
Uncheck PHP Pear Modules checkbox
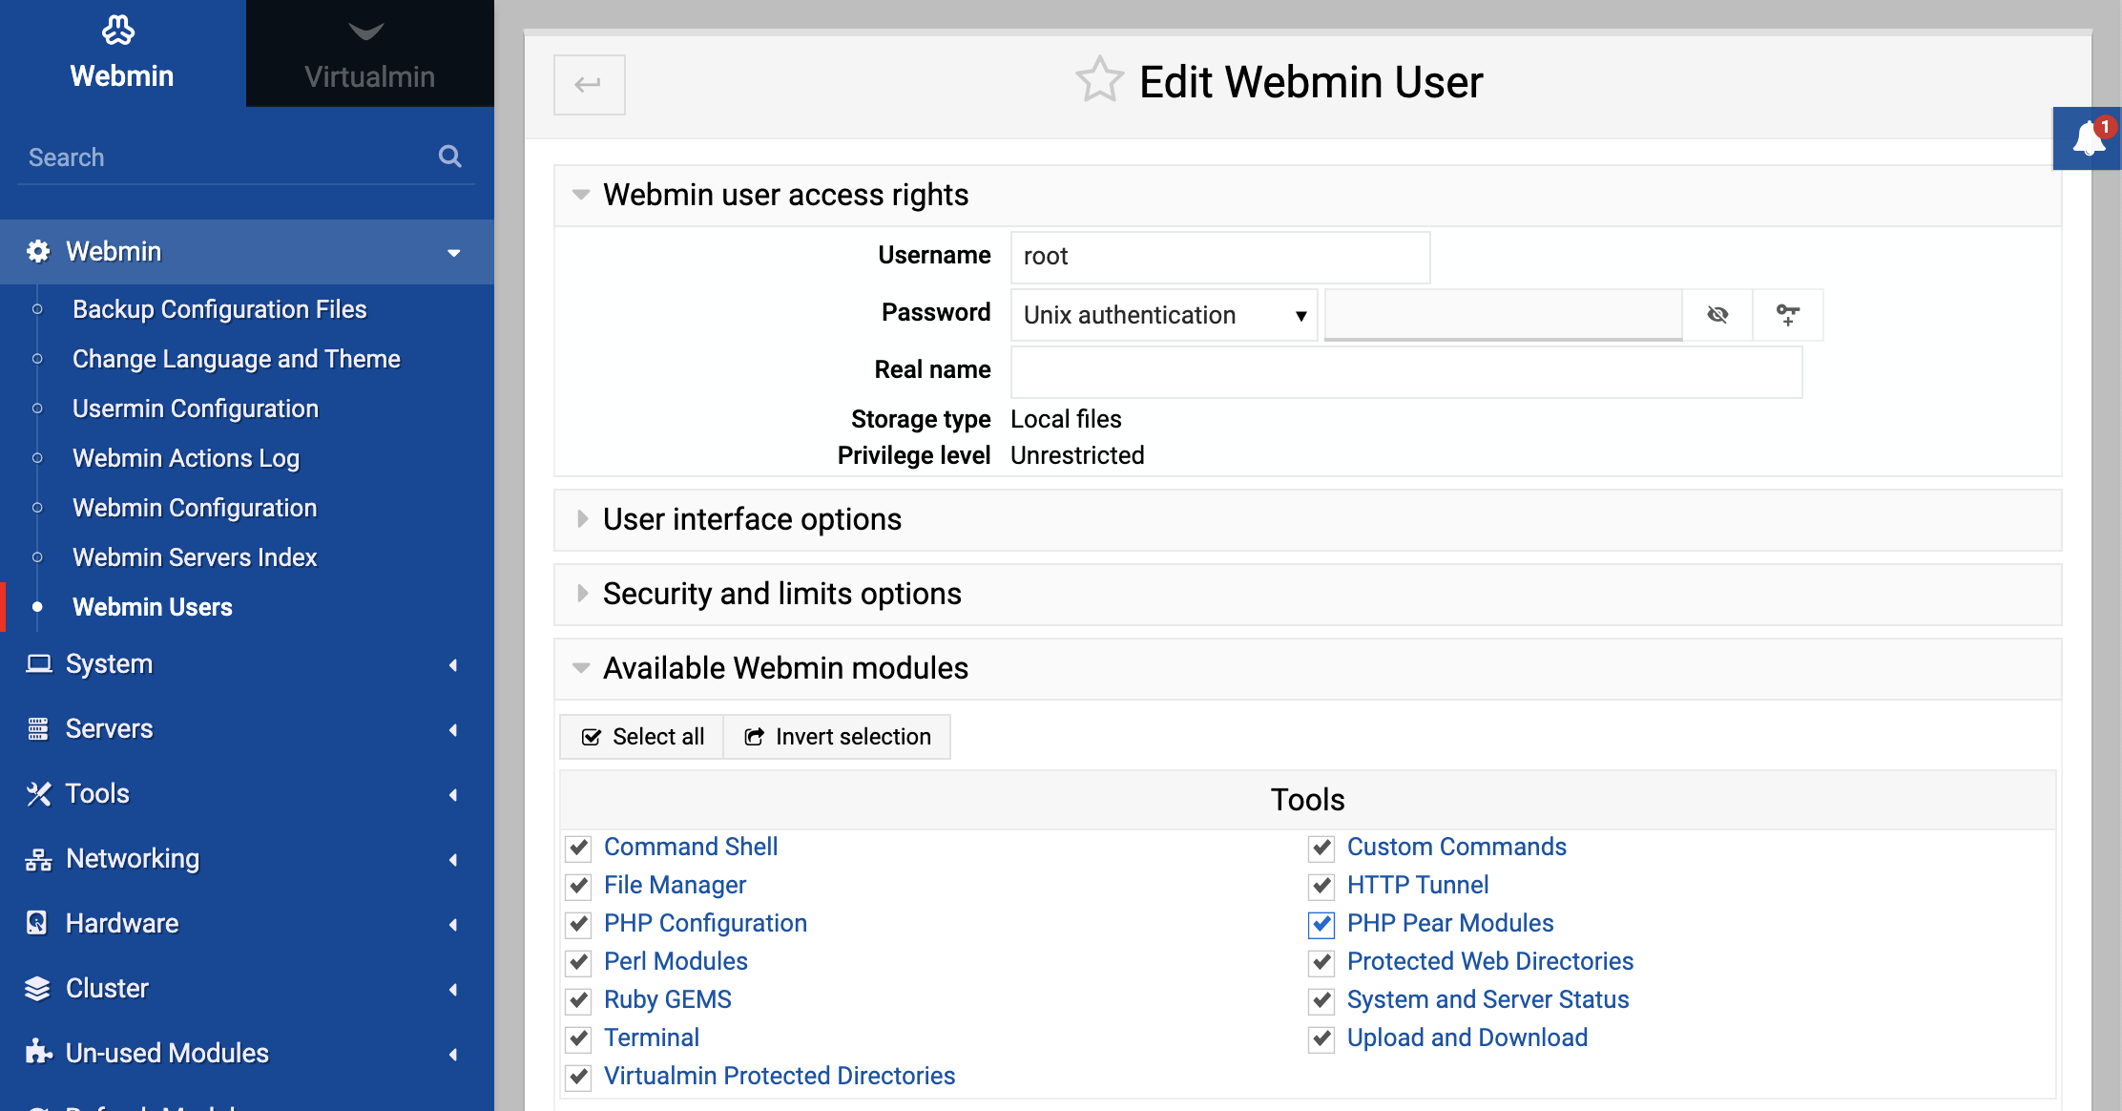tap(1321, 924)
